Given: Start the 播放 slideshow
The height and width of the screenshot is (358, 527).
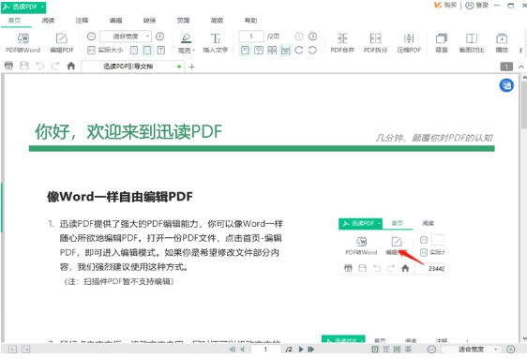Looking at the screenshot, I should (502, 43).
